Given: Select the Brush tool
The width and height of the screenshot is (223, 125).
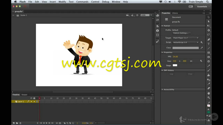Looking at the screenshot, I should pyautogui.click(x=209, y=70).
